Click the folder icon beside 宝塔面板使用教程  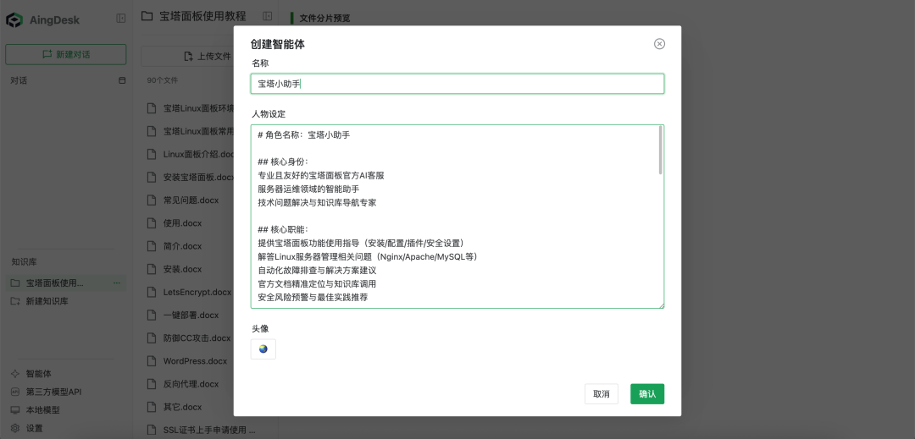(x=147, y=16)
